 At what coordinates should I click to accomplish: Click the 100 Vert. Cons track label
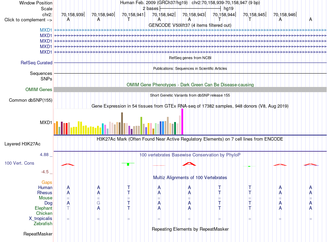19,163
